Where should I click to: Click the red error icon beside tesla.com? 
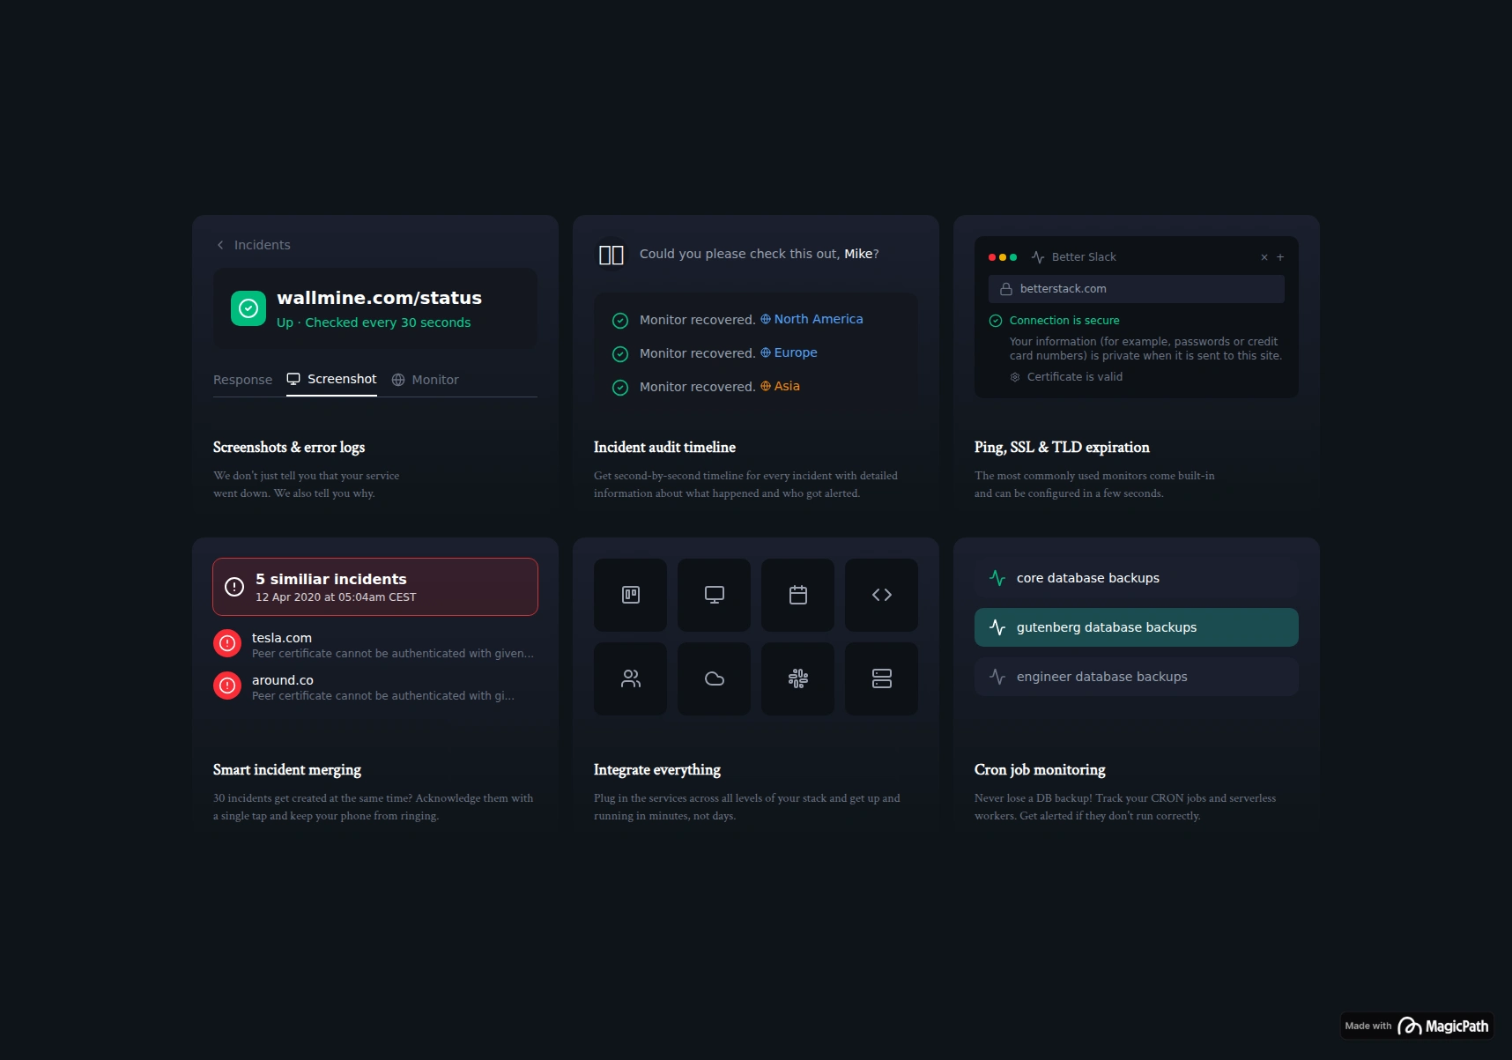[227, 643]
